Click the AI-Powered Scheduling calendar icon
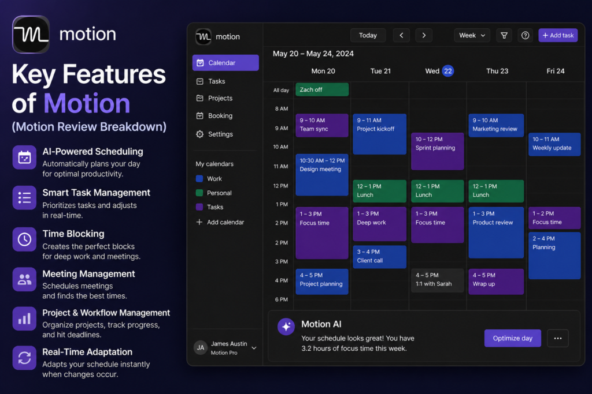 click(x=24, y=157)
